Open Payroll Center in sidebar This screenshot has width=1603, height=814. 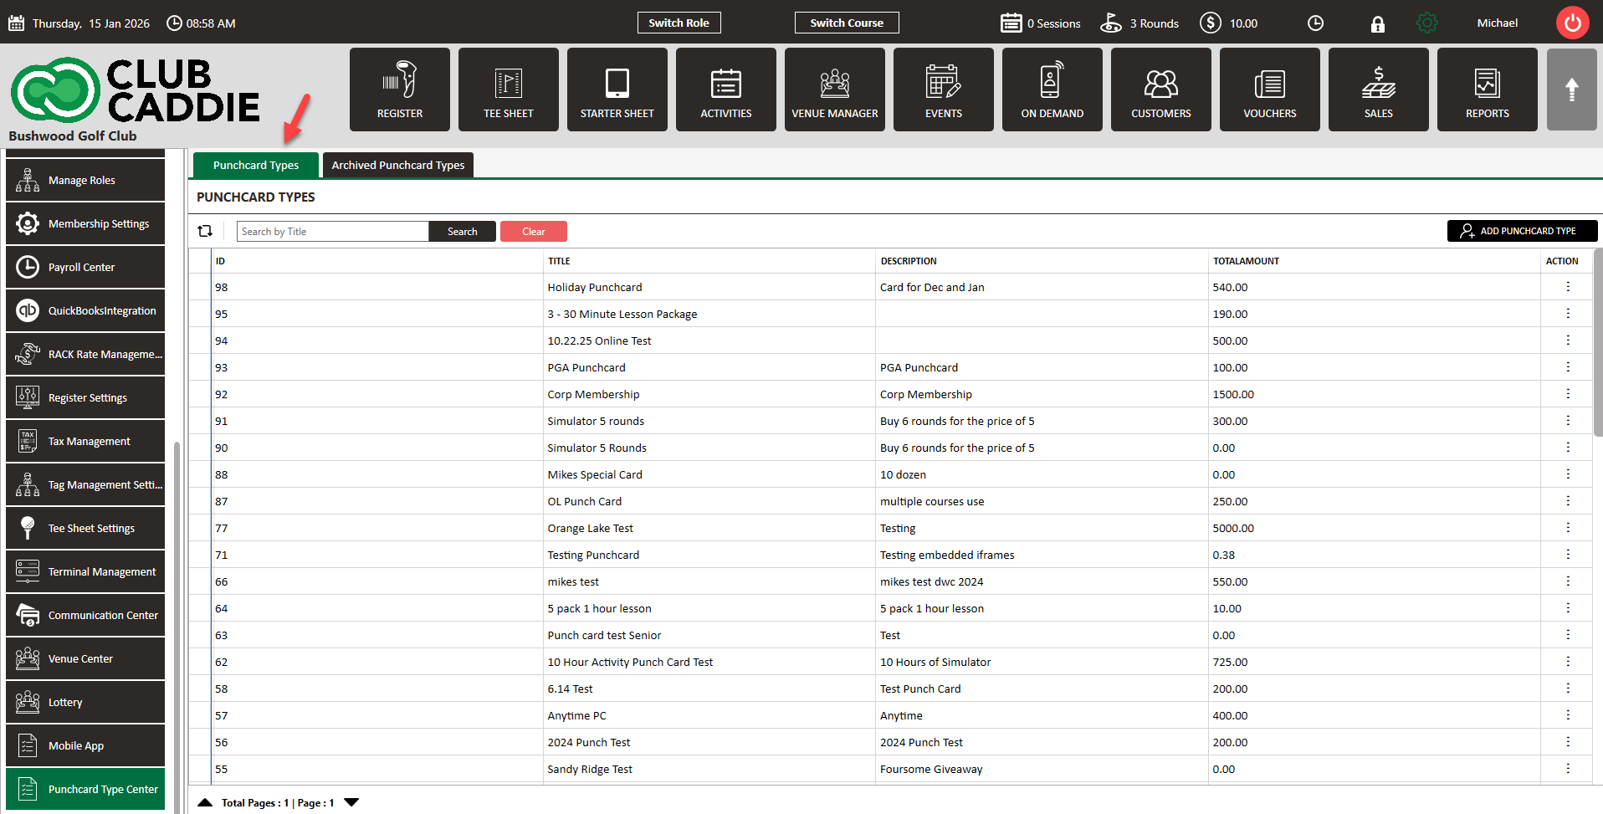click(85, 268)
